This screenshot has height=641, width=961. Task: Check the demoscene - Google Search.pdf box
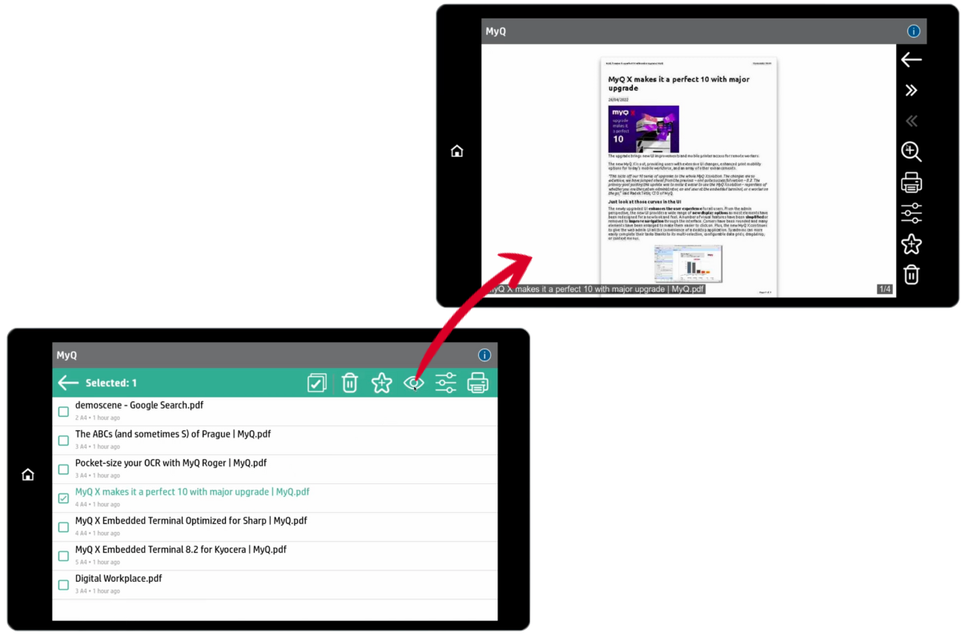click(63, 412)
